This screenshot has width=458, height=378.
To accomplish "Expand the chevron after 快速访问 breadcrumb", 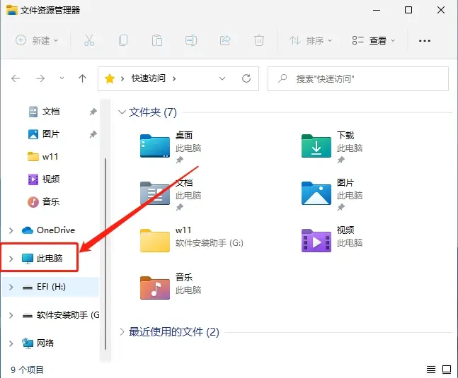I will 174,78.
